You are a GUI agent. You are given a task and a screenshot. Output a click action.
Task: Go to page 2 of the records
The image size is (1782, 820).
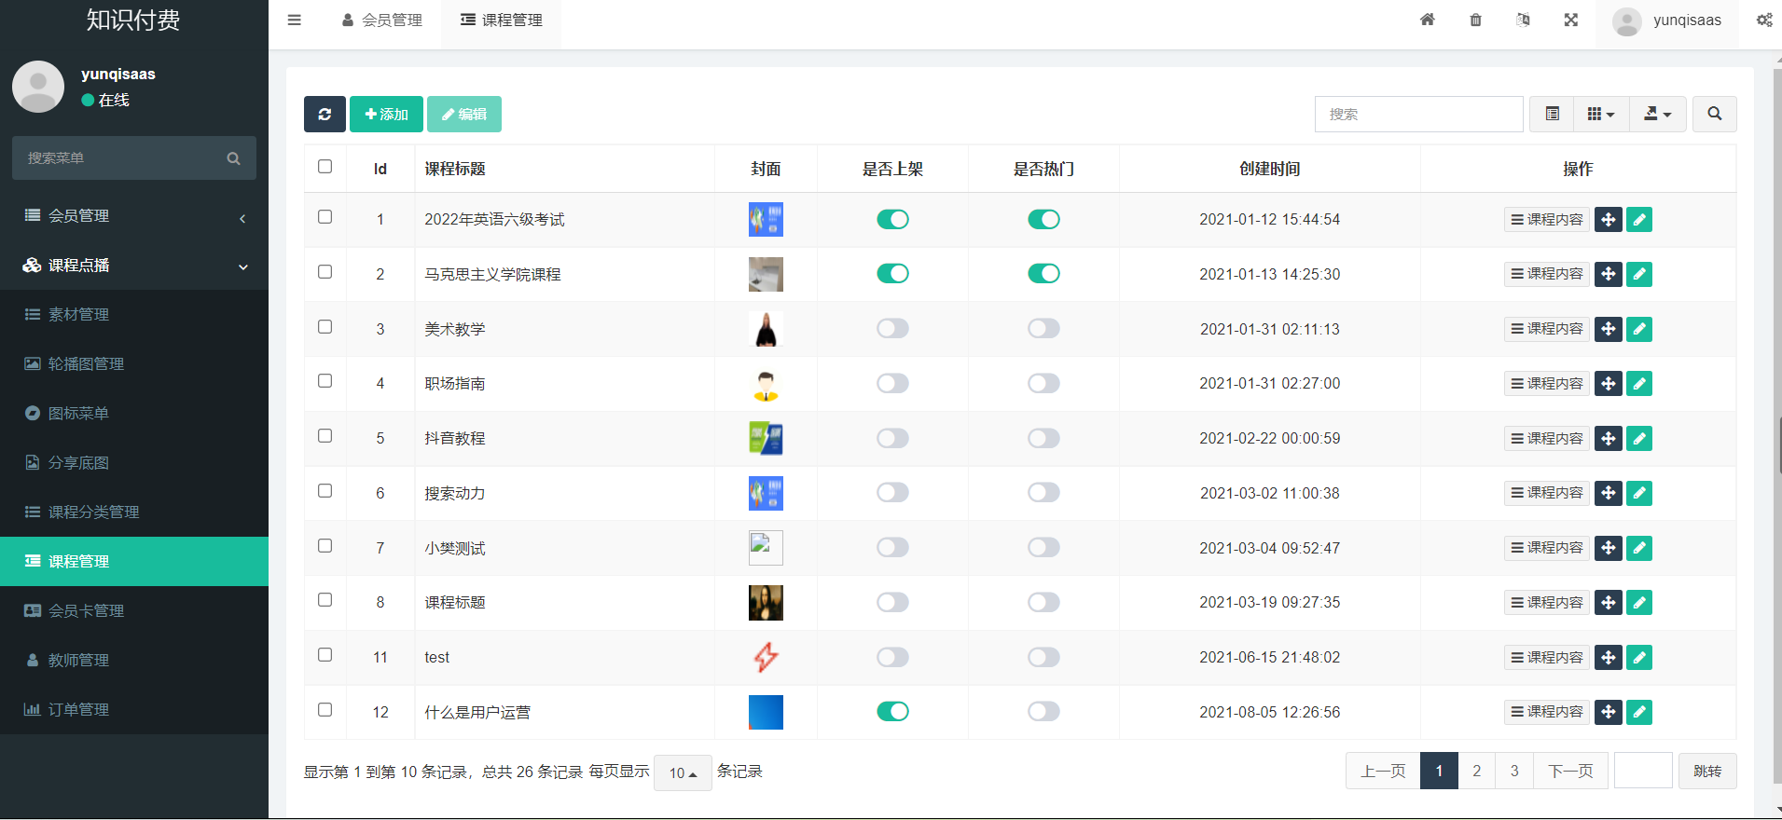point(1476,771)
